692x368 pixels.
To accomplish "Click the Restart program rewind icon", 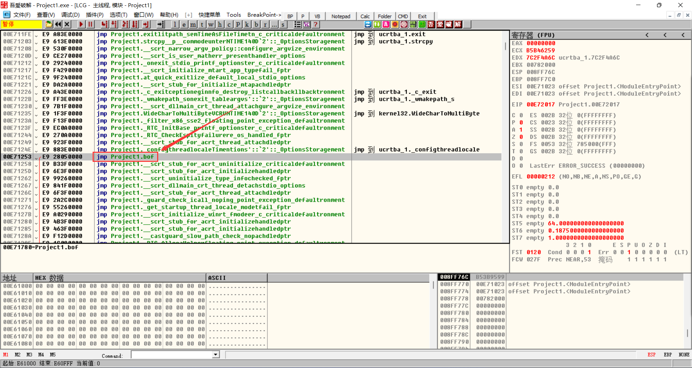I will [x=58, y=25].
